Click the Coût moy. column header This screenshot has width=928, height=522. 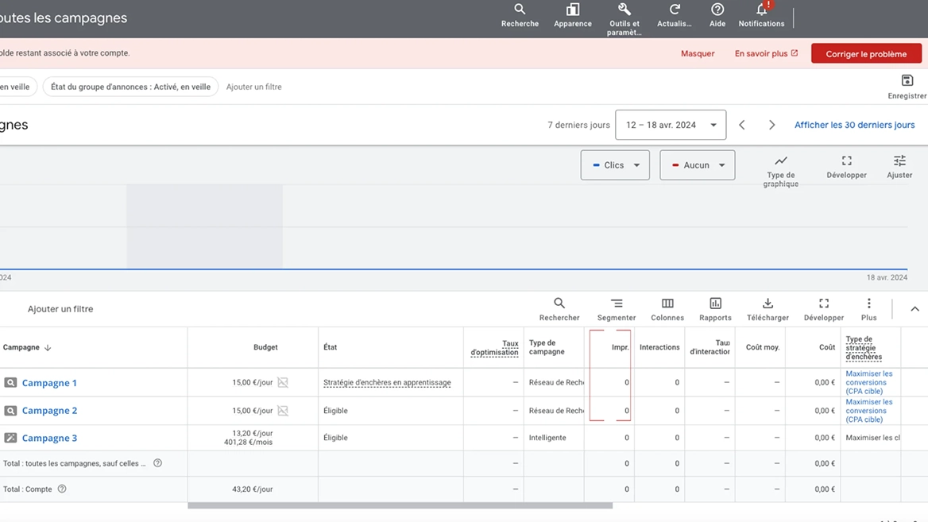(x=762, y=347)
